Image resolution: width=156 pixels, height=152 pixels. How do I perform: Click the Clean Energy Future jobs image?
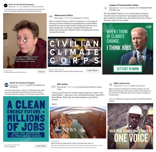26,119
